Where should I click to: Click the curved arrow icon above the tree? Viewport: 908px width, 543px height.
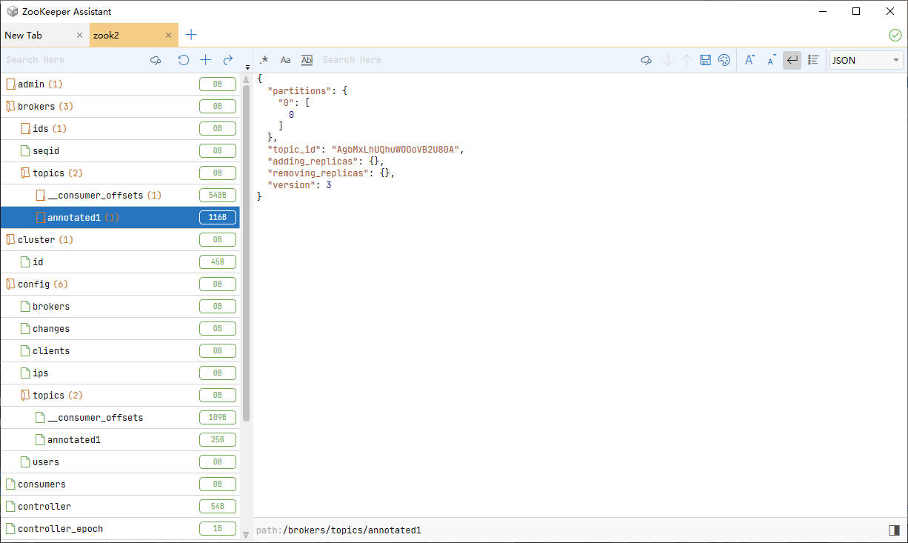[x=228, y=60]
